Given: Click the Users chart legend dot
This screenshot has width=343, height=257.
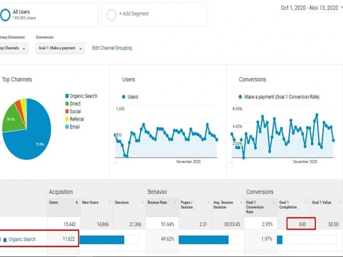Looking at the screenshot, I should pos(123,97).
